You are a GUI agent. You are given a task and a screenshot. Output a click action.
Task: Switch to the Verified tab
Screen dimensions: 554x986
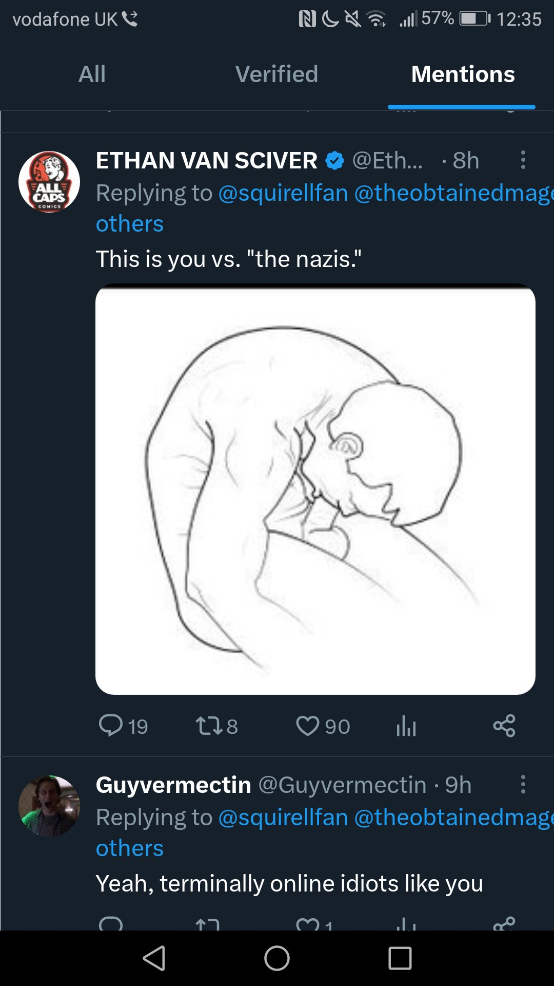[x=276, y=74]
